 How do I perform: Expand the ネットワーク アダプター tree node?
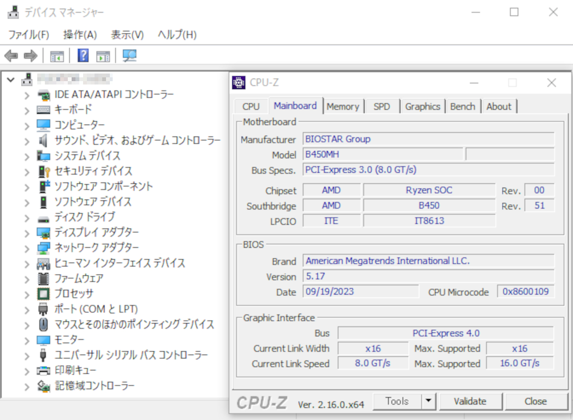pos(27,248)
